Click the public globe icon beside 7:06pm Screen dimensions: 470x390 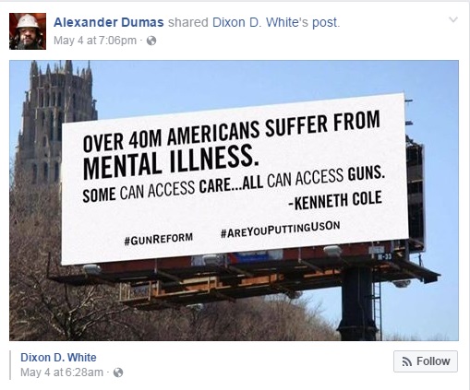point(151,41)
